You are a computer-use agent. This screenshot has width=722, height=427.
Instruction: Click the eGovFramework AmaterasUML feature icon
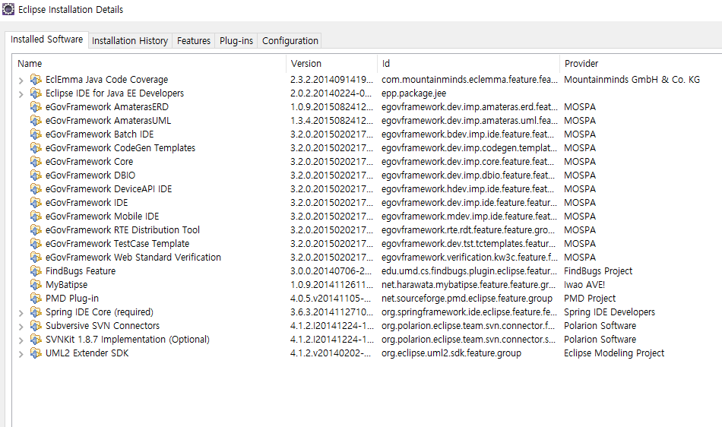(36, 121)
